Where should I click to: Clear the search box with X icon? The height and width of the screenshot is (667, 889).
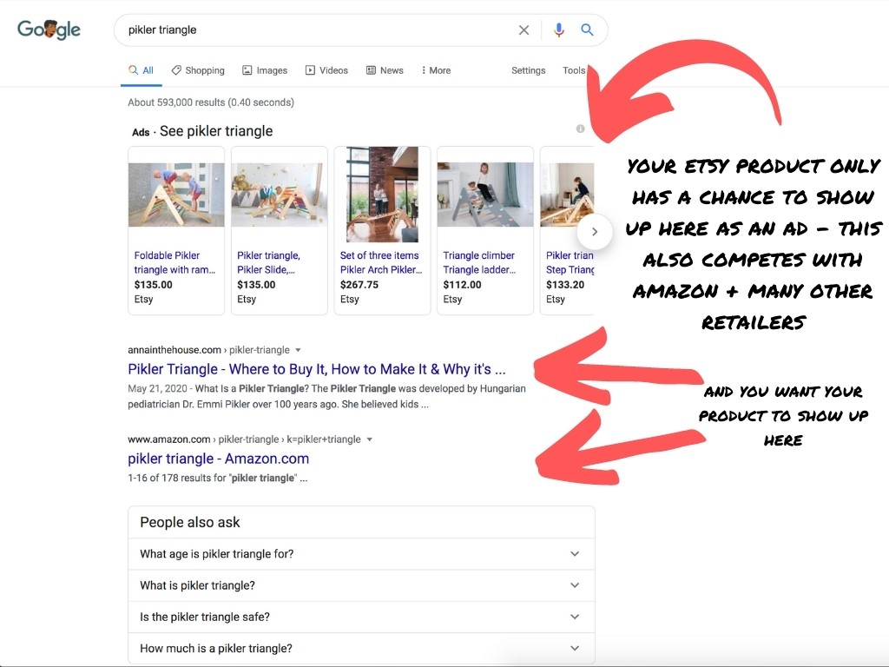pyautogui.click(x=524, y=30)
